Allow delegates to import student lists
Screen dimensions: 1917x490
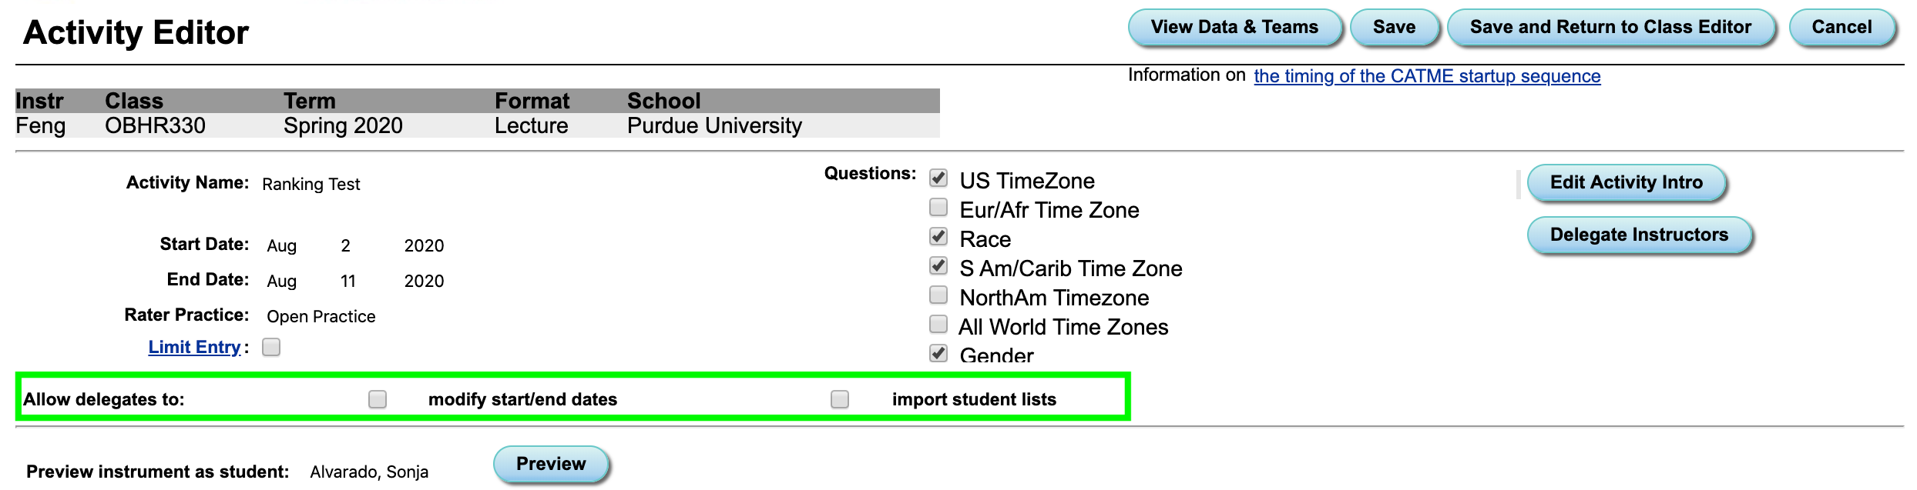coord(839,398)
